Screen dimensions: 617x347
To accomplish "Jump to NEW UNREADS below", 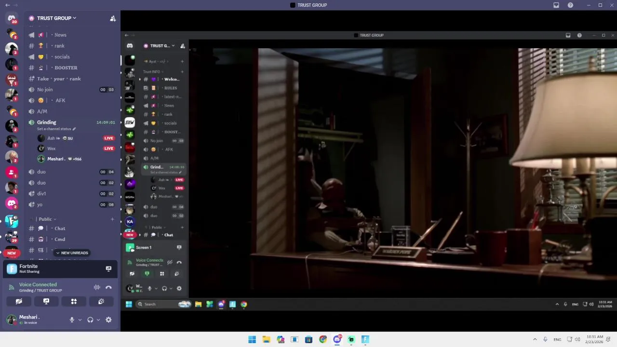I will tap(72, 253).
